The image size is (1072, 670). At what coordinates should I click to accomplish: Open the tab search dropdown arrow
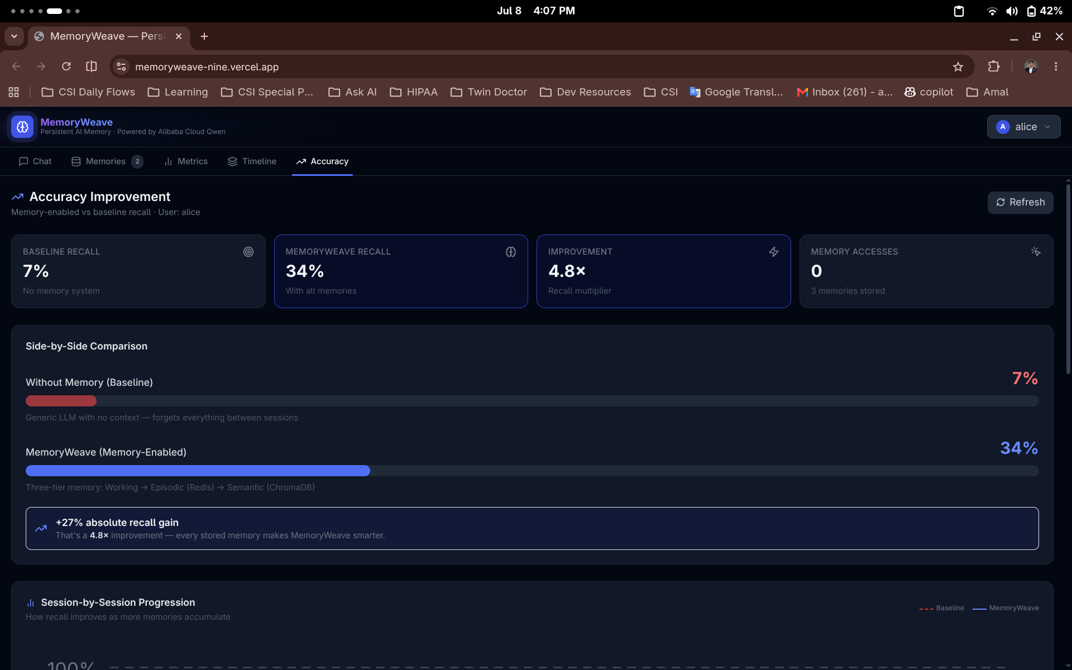pos(14,36)
